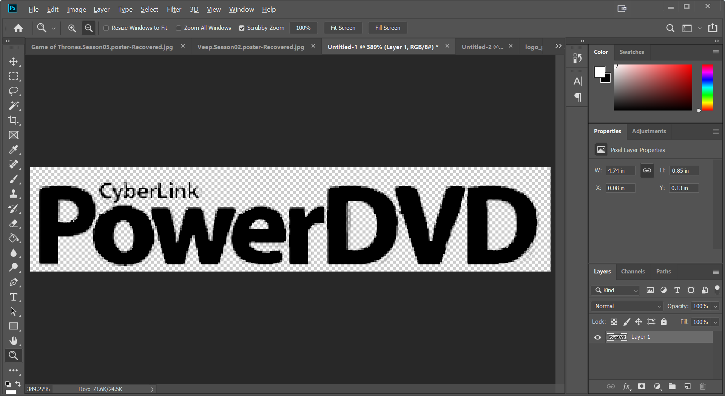
Task: Click the Fit Screen button
Action: (343, 28)
